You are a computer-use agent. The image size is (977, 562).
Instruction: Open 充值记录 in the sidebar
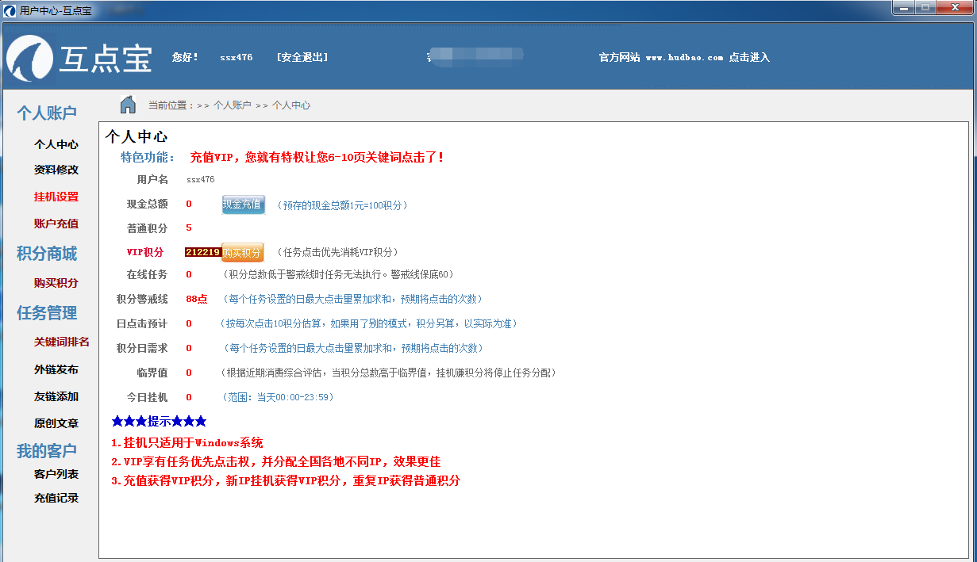point(56,498)
